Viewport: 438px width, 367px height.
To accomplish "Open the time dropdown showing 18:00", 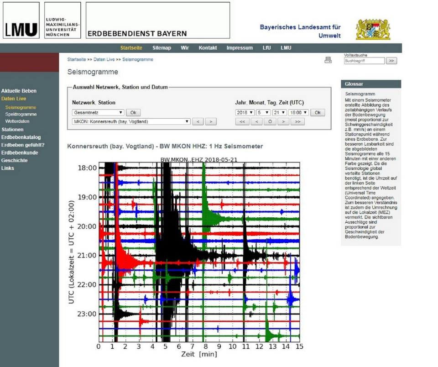I will (298, 113).
